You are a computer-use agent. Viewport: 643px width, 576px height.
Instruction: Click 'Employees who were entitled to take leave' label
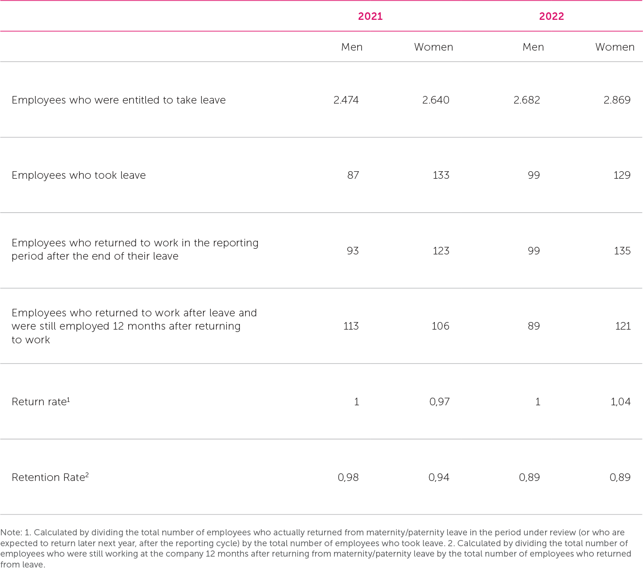[118, 100]
